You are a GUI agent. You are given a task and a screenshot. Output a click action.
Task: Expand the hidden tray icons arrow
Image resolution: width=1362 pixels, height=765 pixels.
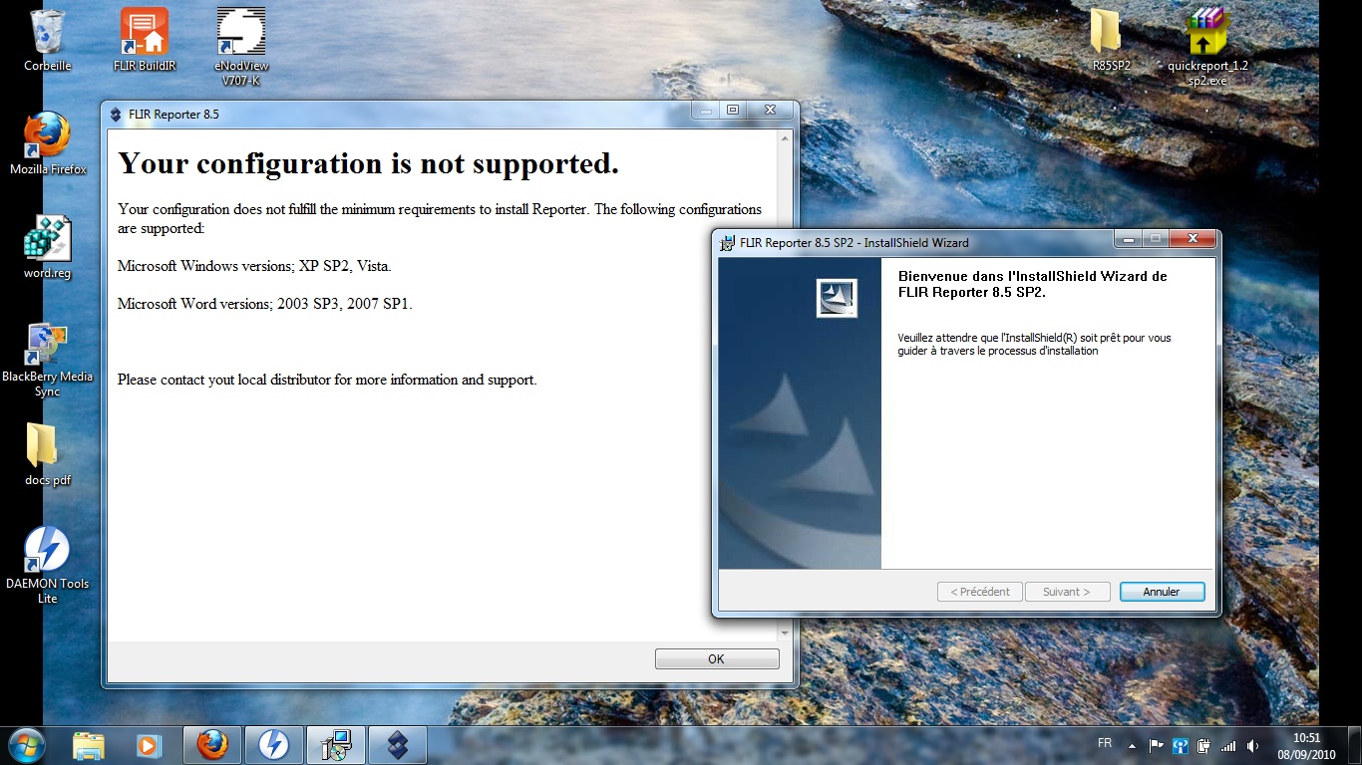tap(1132, 745)
